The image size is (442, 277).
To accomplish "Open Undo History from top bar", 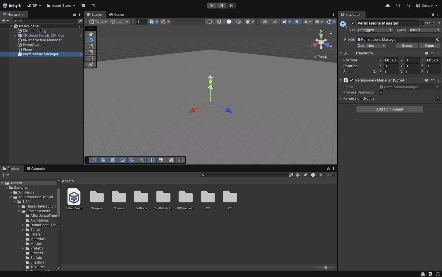I will point(398,6).
